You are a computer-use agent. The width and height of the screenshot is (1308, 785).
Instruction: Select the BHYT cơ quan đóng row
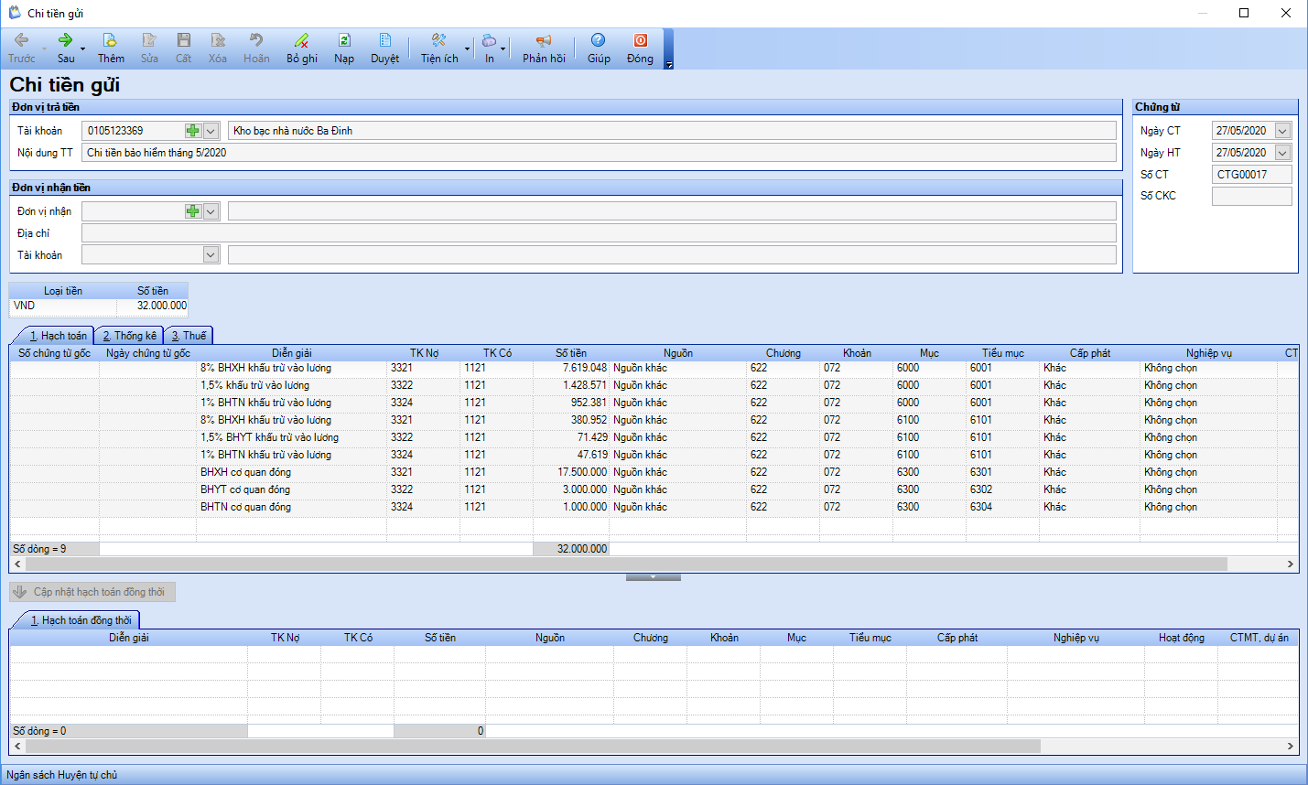654,489
